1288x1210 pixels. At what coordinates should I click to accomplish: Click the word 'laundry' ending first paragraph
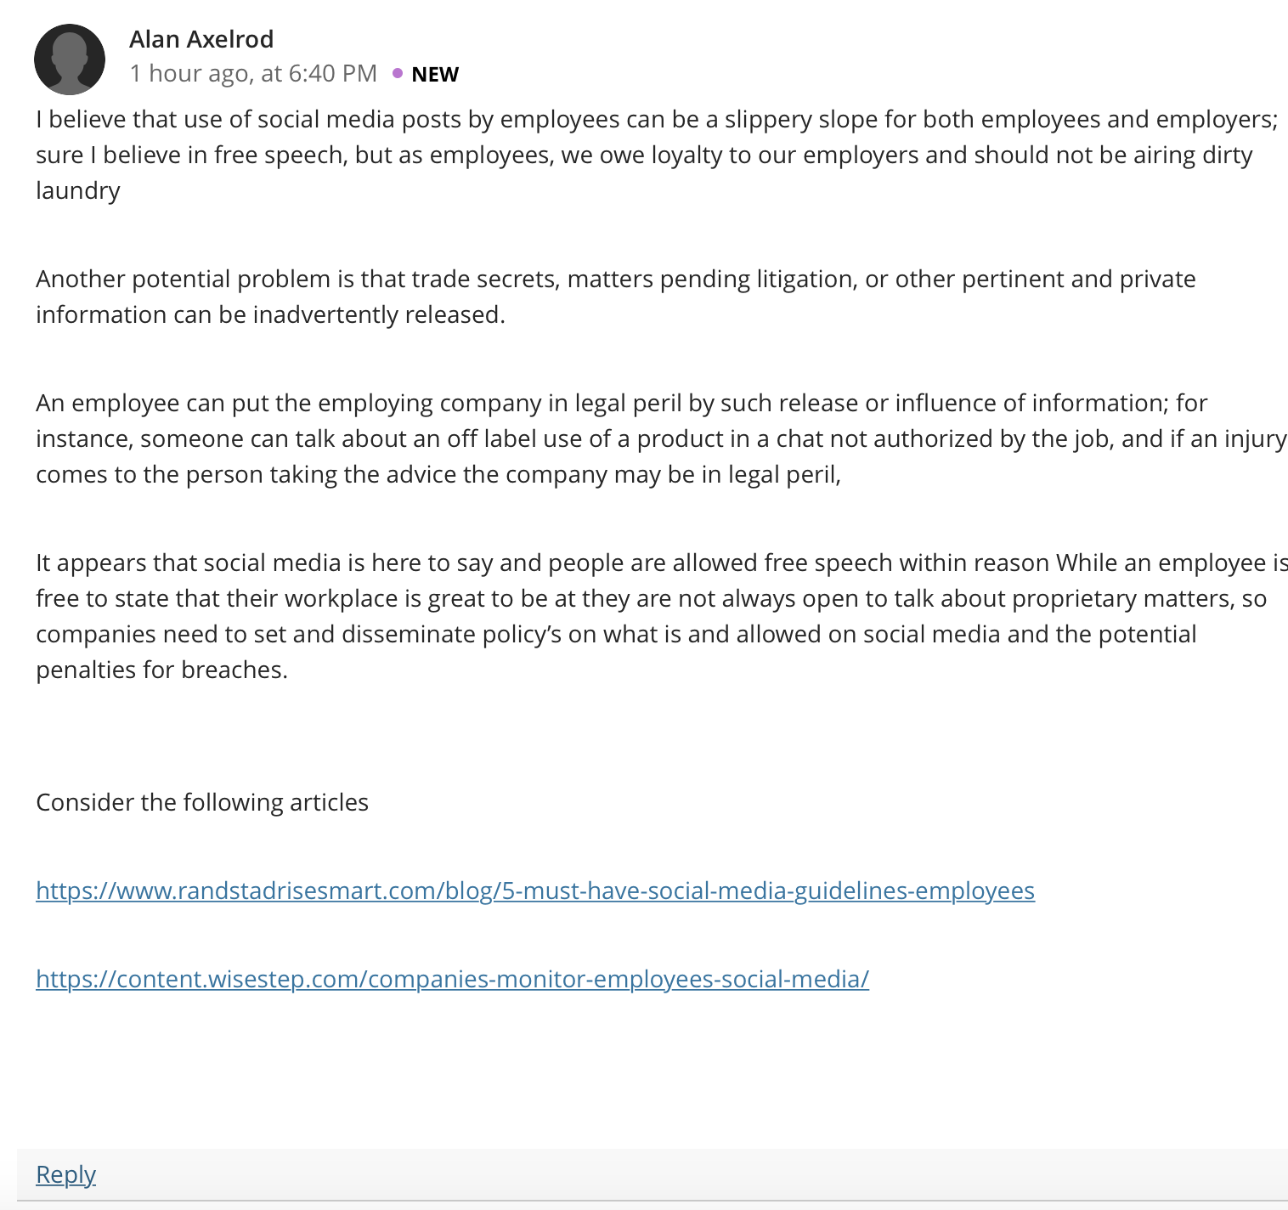coord(78,190)
